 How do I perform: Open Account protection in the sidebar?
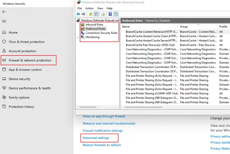pos(19,51)
